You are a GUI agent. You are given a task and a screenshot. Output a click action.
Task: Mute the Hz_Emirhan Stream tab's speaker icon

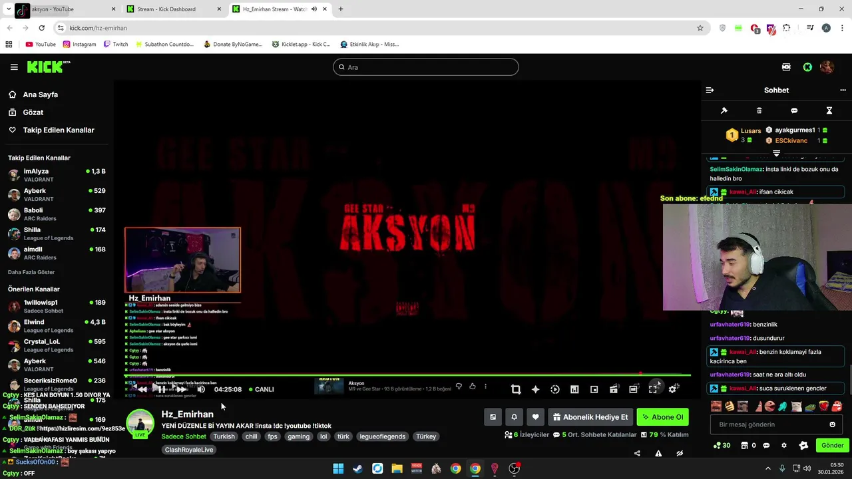(x=314, y=9)
